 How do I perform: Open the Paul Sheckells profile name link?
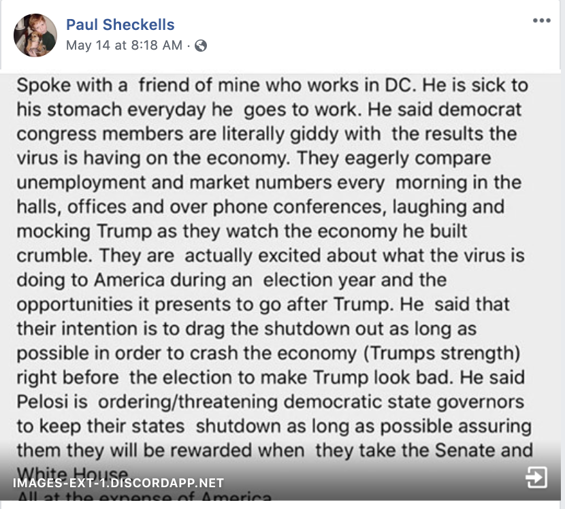point(120,25)
